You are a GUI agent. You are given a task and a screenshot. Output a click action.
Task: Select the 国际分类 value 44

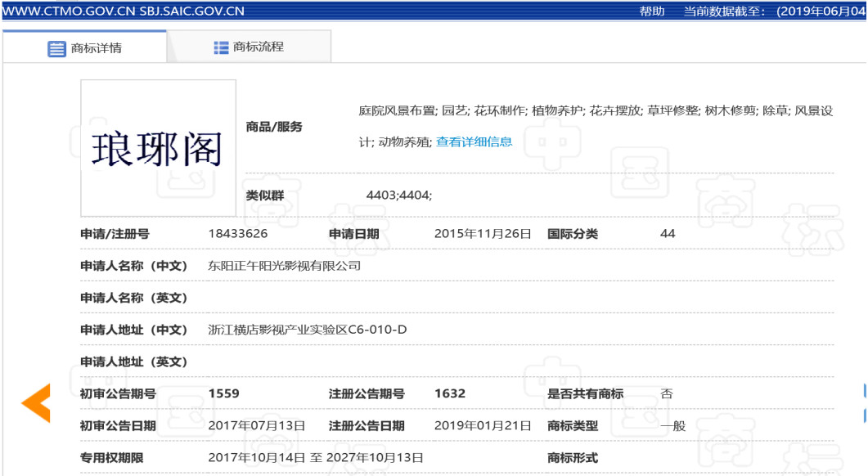(x=668, y=232)
